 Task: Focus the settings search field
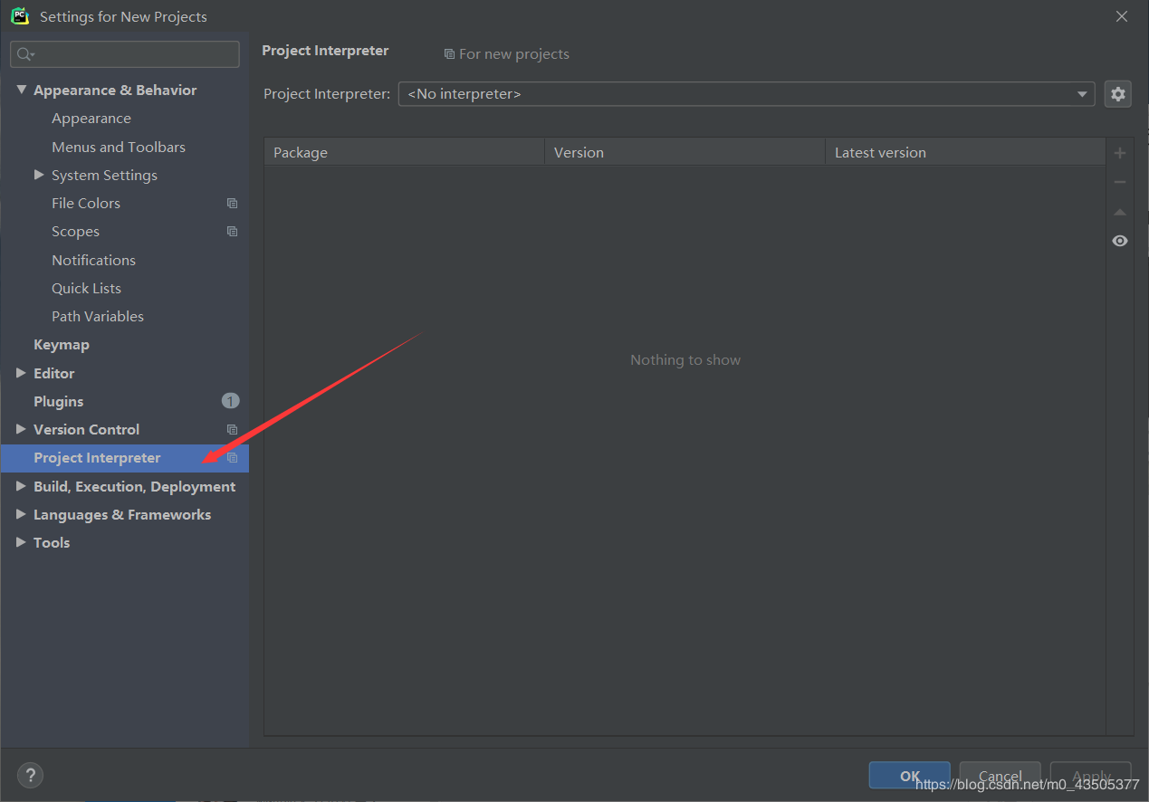pos(125,54)
